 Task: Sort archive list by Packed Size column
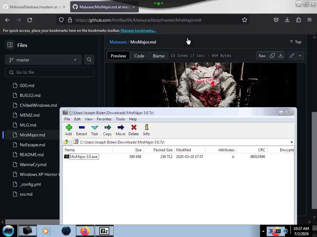point(159,150)
